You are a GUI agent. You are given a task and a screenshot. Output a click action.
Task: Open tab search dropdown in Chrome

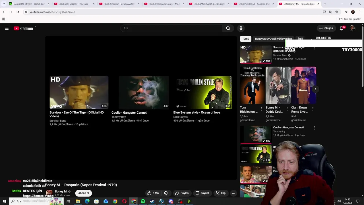point(4,4)
